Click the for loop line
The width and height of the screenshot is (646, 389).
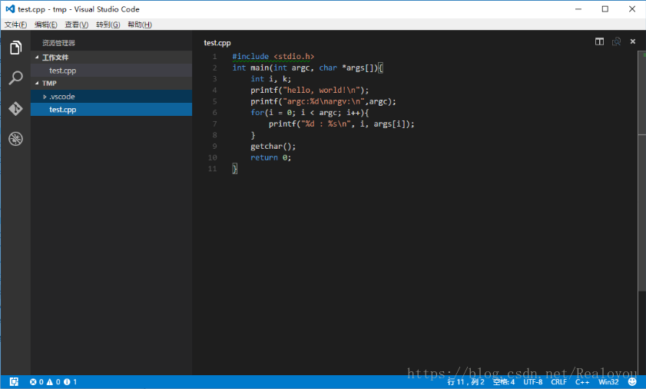[x=310, y=113]
